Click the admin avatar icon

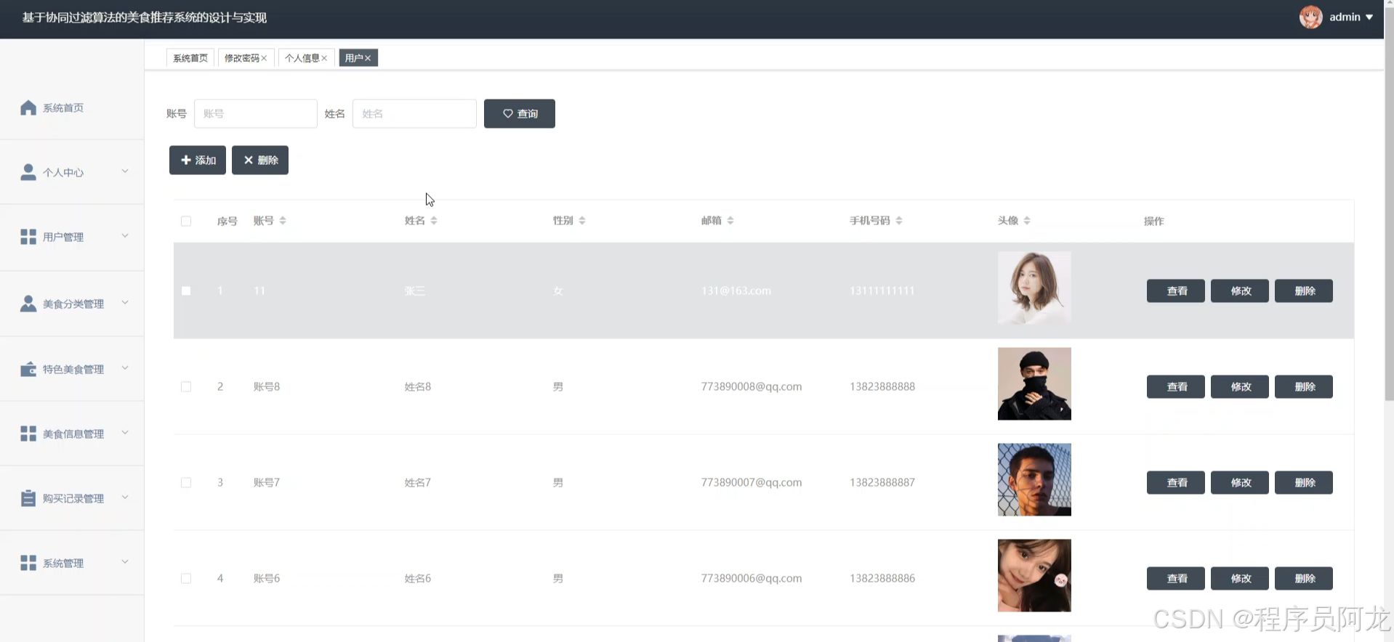(1311, 17)
